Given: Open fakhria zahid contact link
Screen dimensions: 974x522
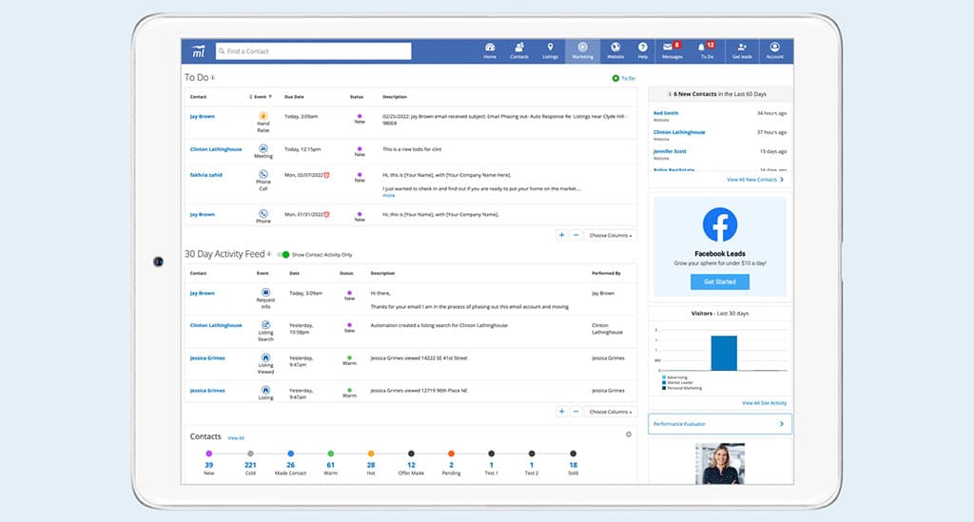Looking at the screenshot, I should tap(206, 175).
